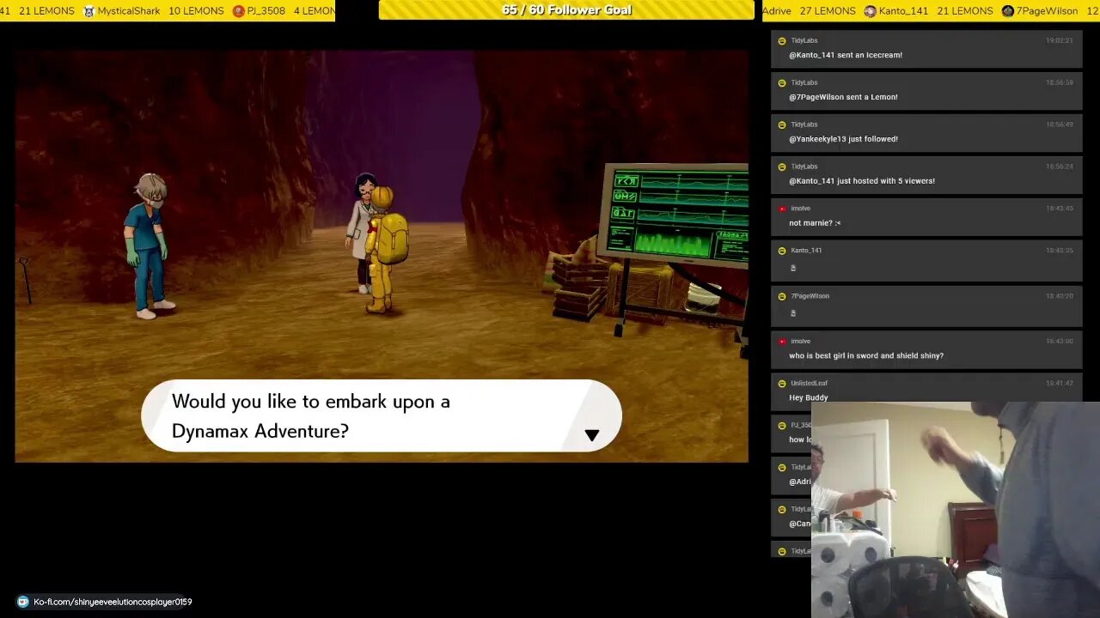This screenshot has height=618, width=1100.
Task: Click the yellow platform icon on the Icecream message
Action: coord(781,40)
